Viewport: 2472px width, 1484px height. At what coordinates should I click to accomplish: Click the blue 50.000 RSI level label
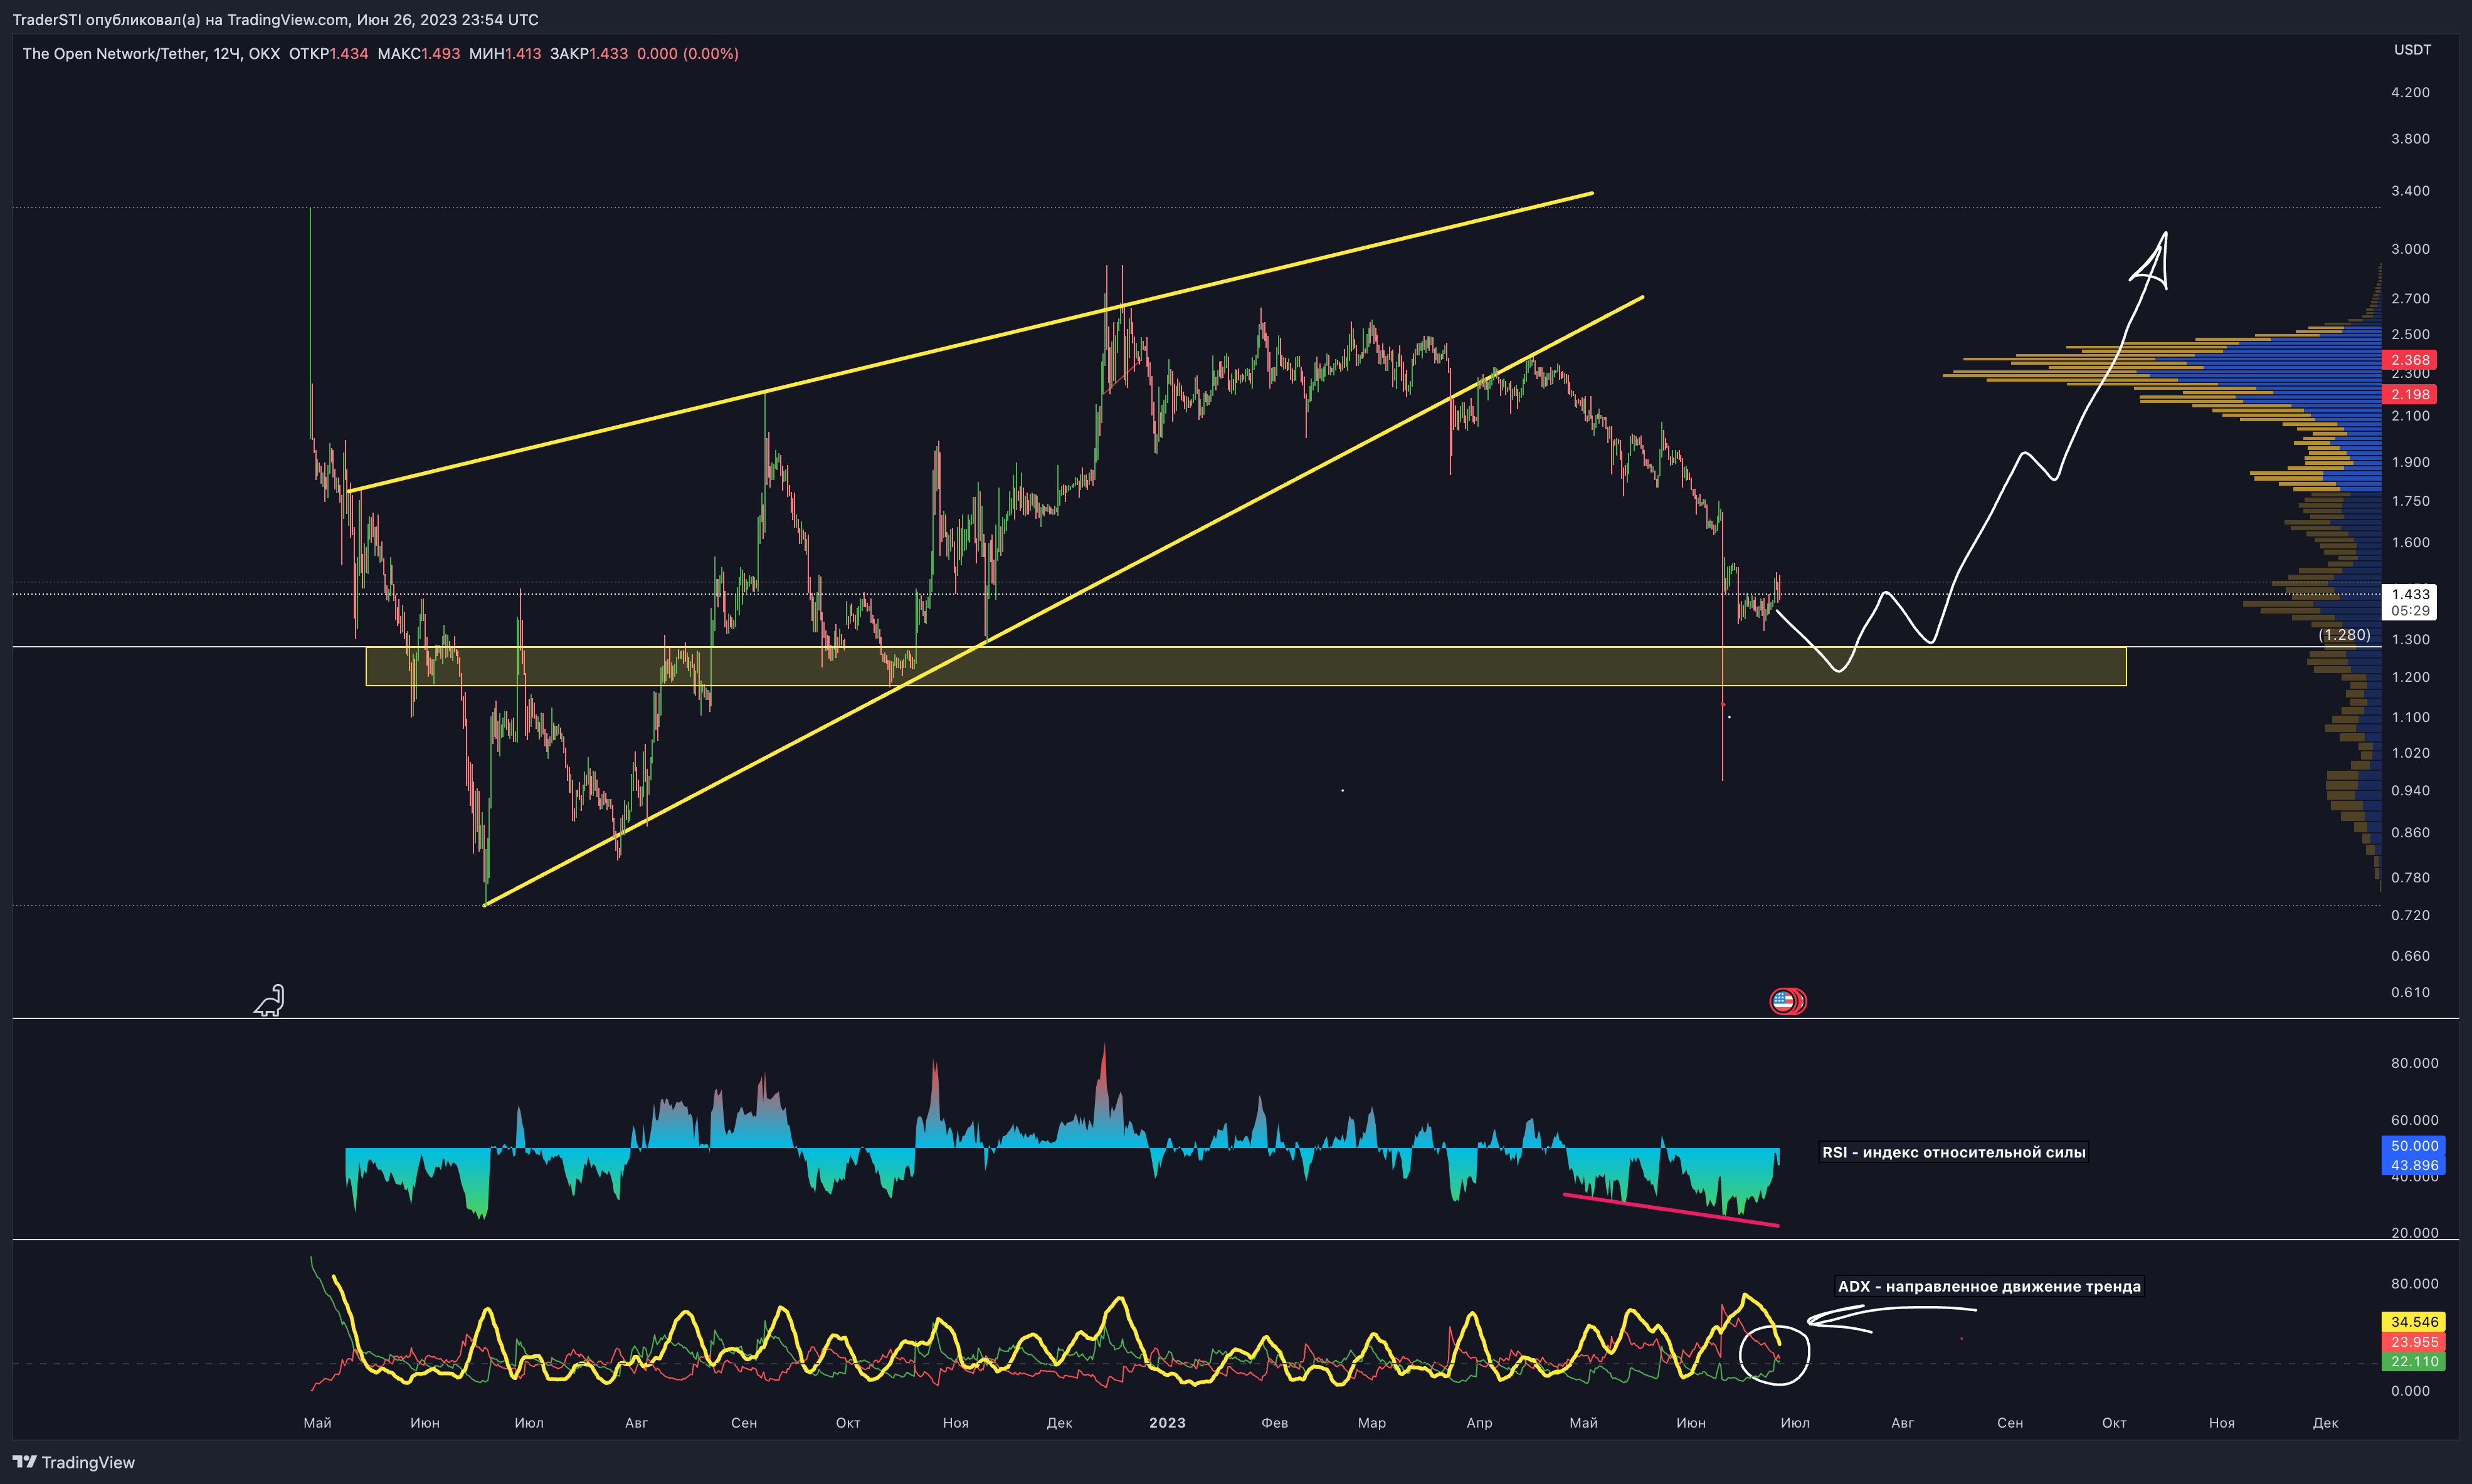(x=2413, y=1146)
